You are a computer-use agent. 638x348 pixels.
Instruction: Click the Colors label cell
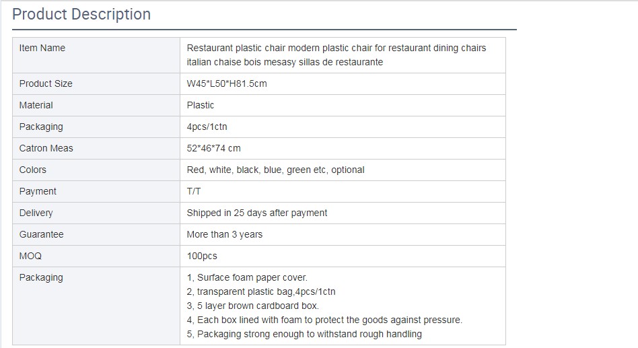pyautogui.click(x=33, y=170)
